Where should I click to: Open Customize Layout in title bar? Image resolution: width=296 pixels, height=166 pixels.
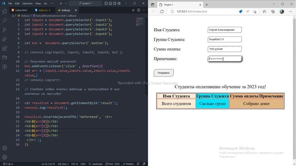[x=119, y=3]
